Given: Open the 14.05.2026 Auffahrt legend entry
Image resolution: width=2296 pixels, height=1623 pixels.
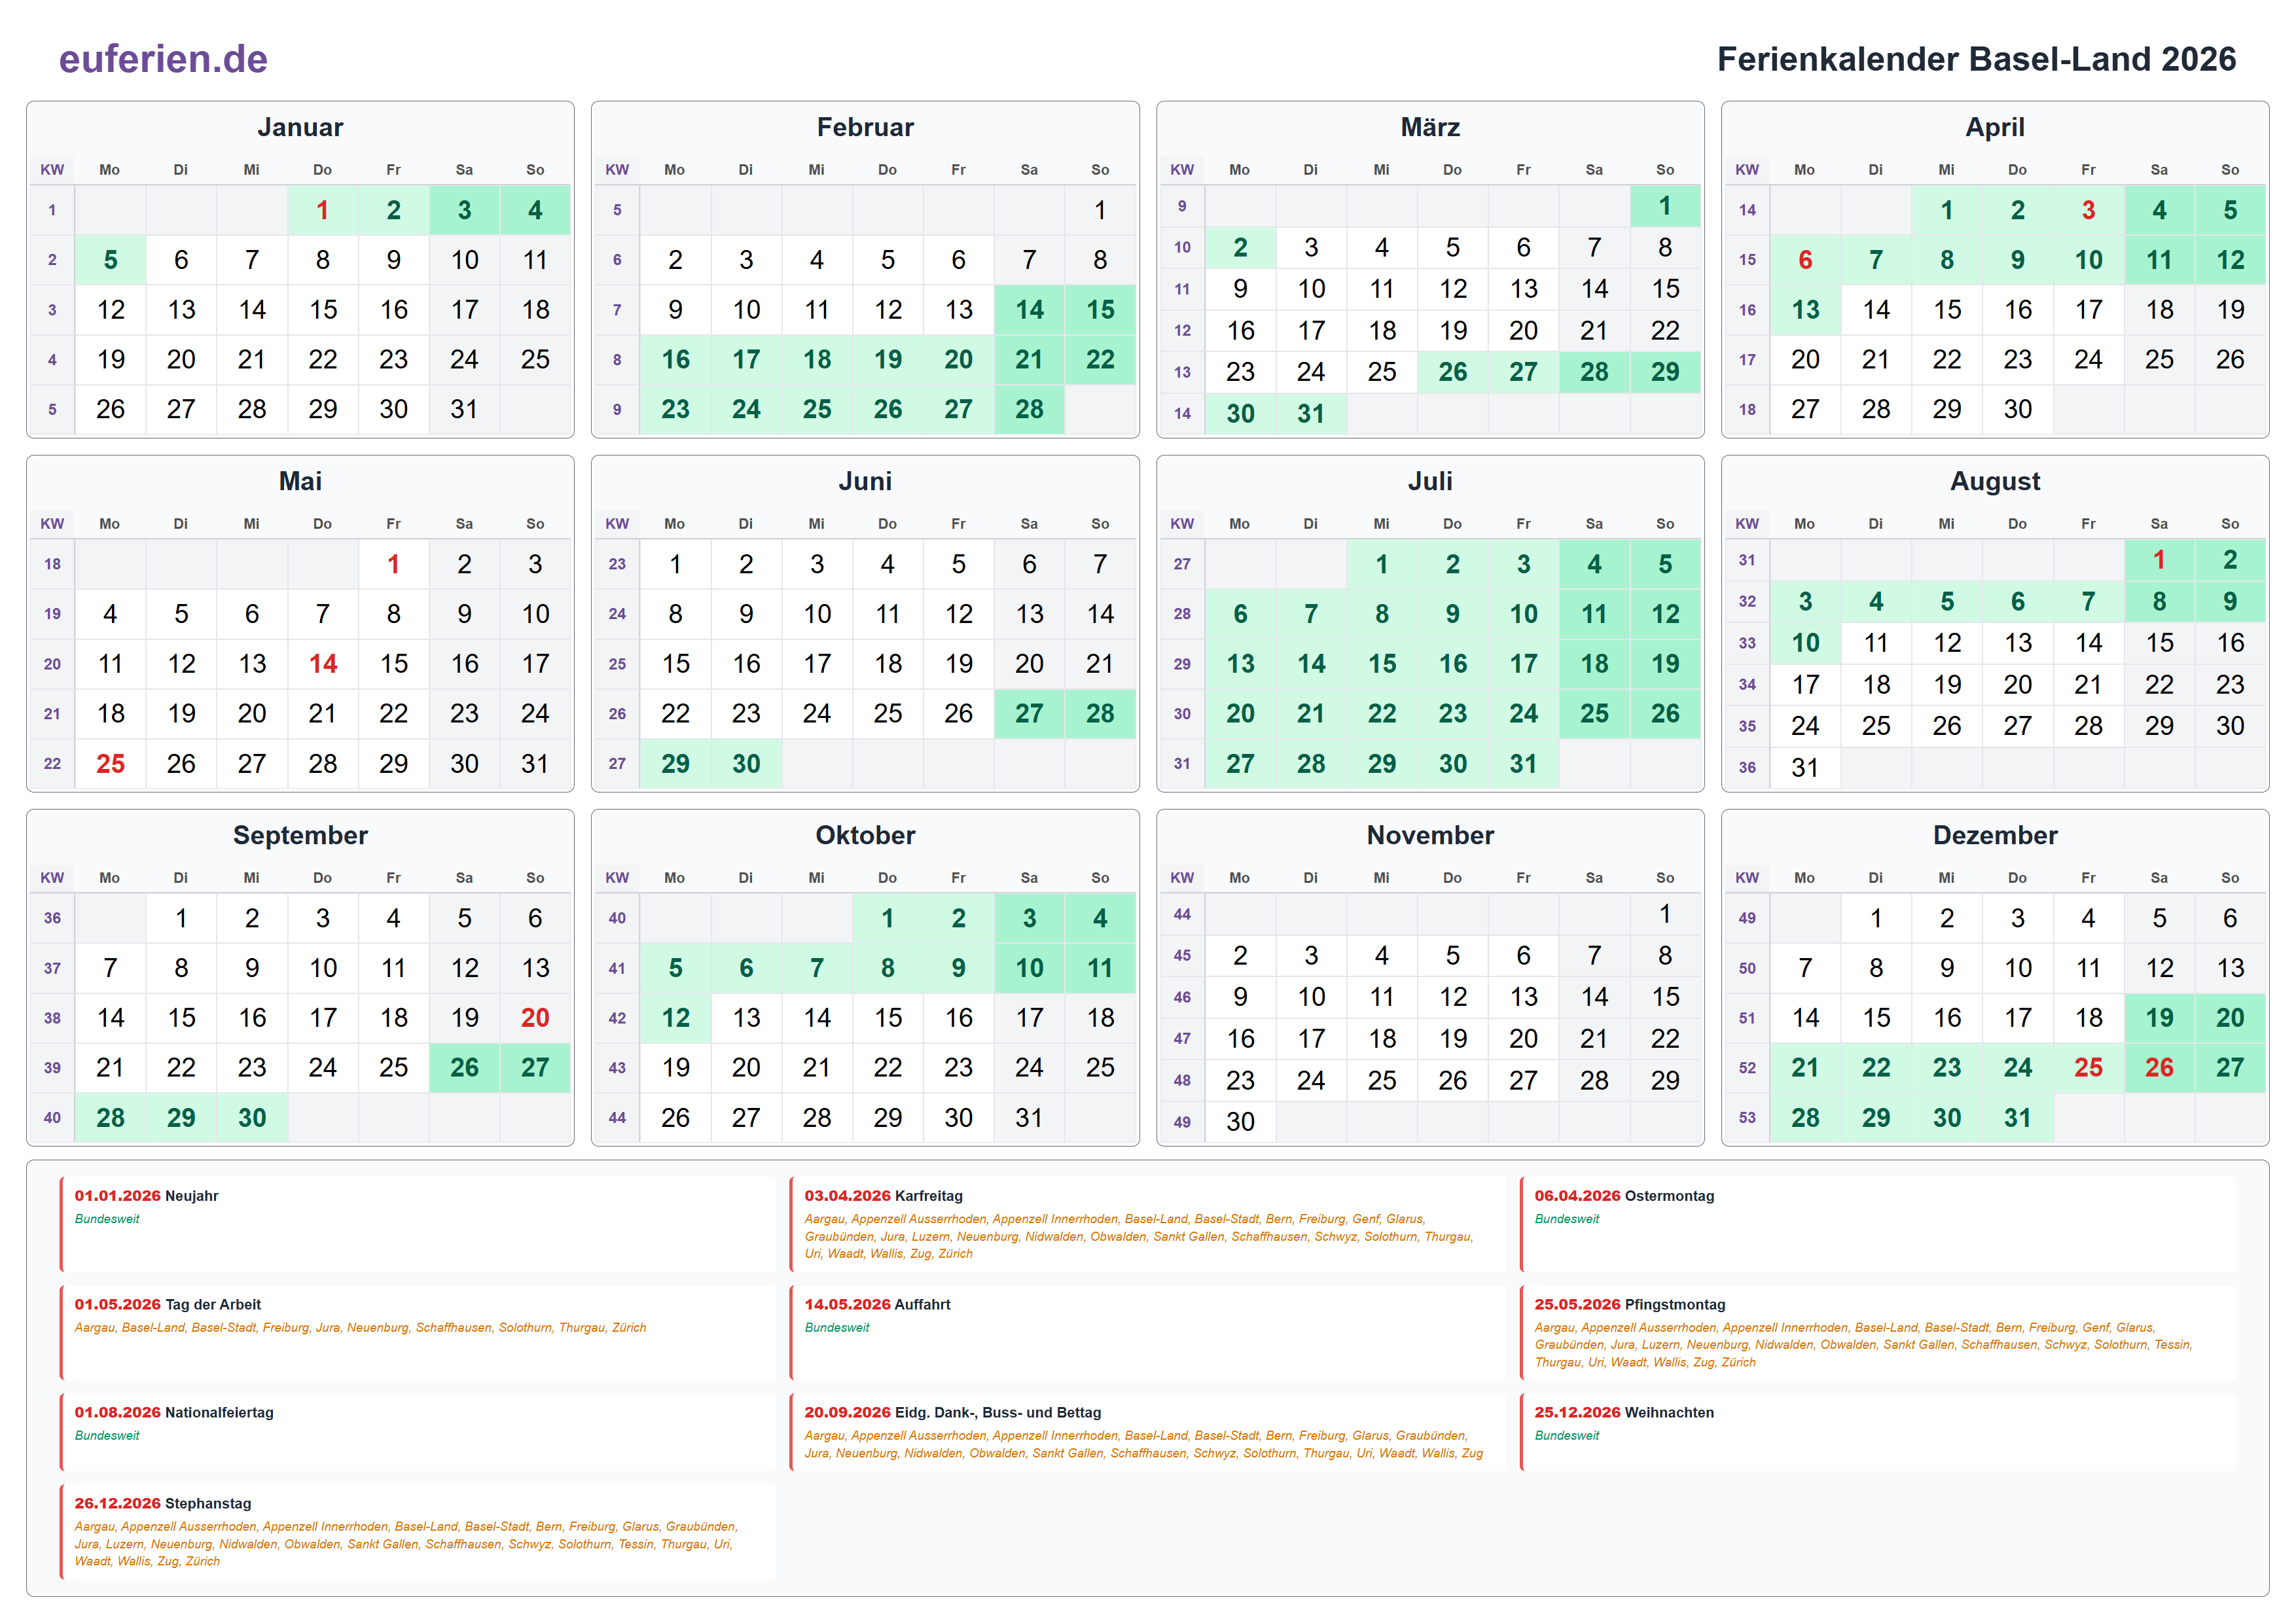Looking at the screenshot, I should (x=1148, y=1333).
